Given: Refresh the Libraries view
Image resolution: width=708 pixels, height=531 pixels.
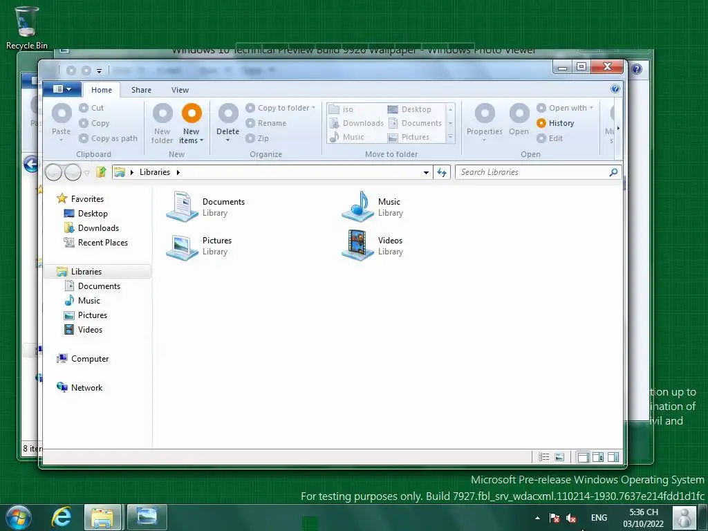Looking at the screenshot, I should (442, 172).
